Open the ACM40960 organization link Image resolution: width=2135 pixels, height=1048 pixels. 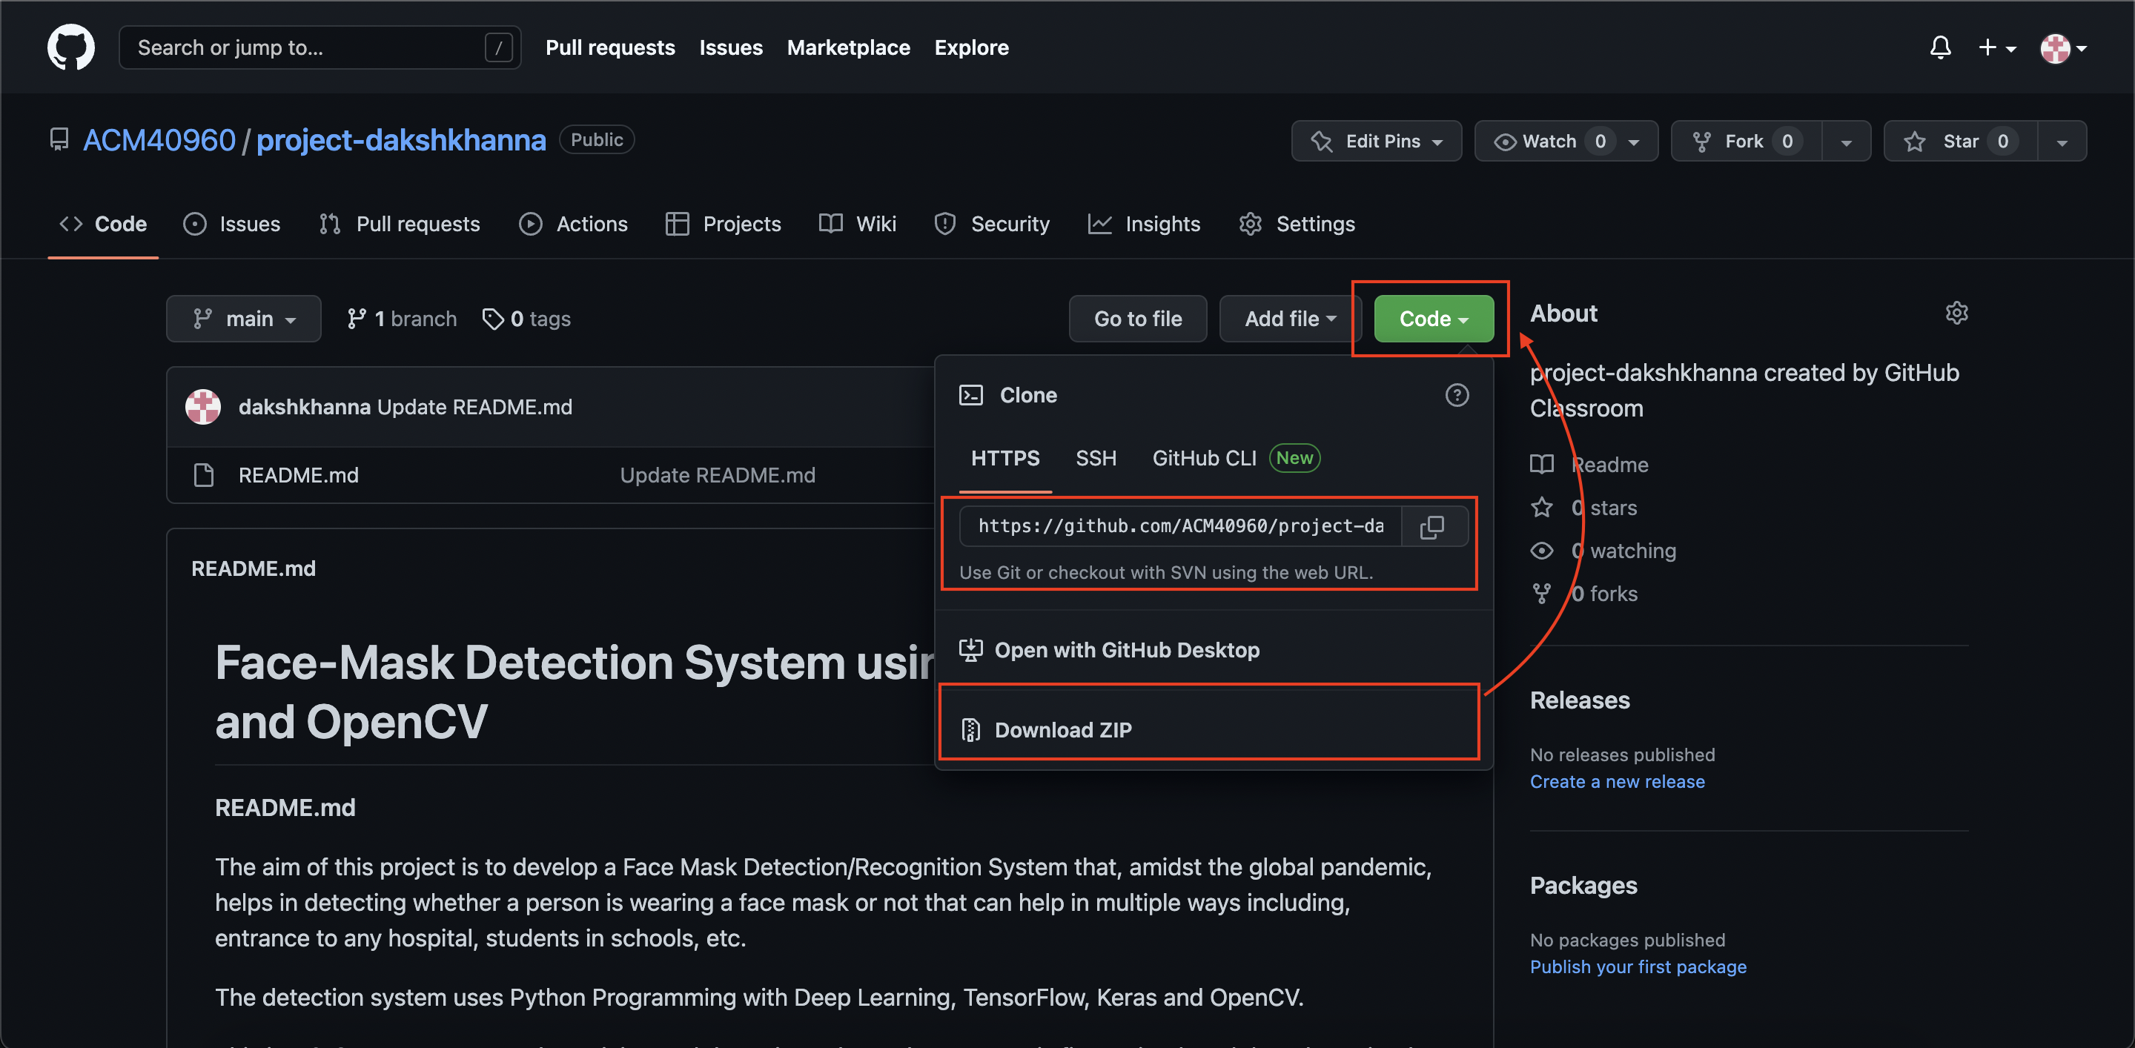(159, 140)
